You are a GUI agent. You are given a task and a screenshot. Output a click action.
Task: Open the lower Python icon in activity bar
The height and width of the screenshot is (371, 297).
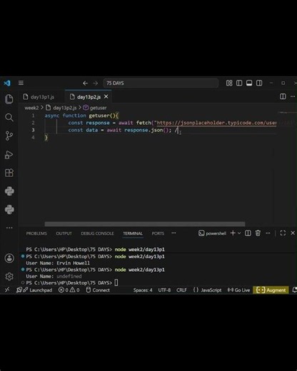(x=9, y=210)
